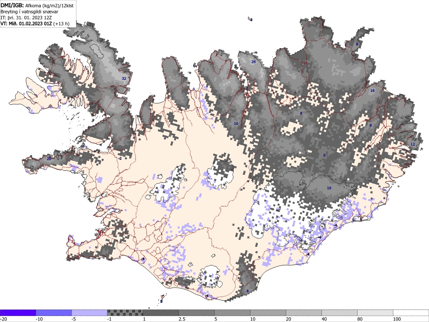Click the white legend swatch above 100
The image size is (429, 322).
point(411,313)
